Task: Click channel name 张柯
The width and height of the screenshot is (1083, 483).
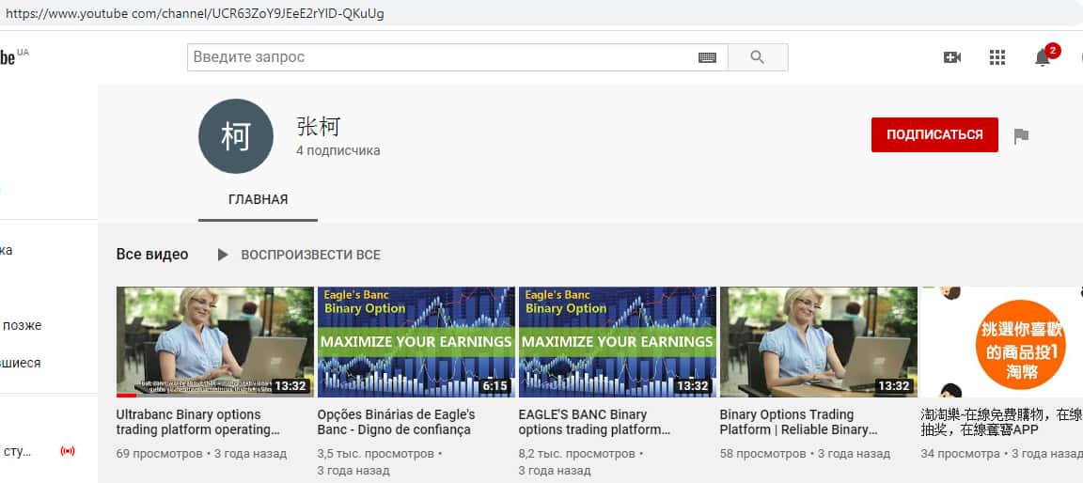Action: point(319,126)
